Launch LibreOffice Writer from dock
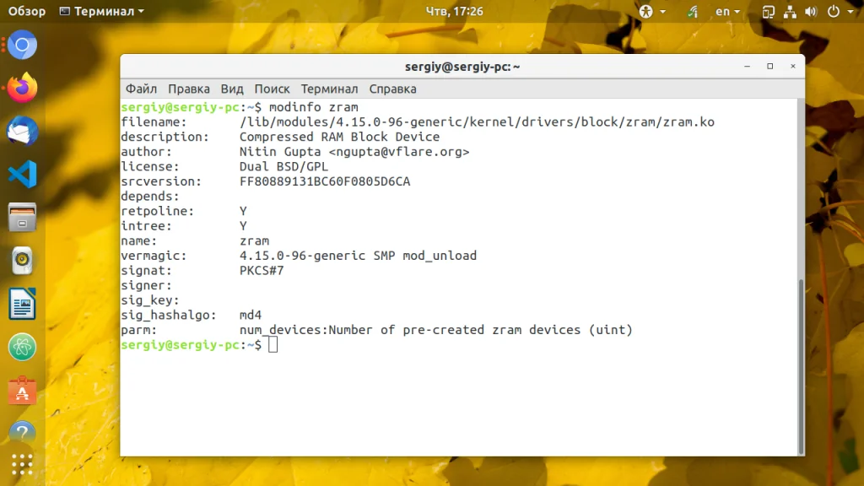This screenshot has height=486, width=864. tap(22, 304)
